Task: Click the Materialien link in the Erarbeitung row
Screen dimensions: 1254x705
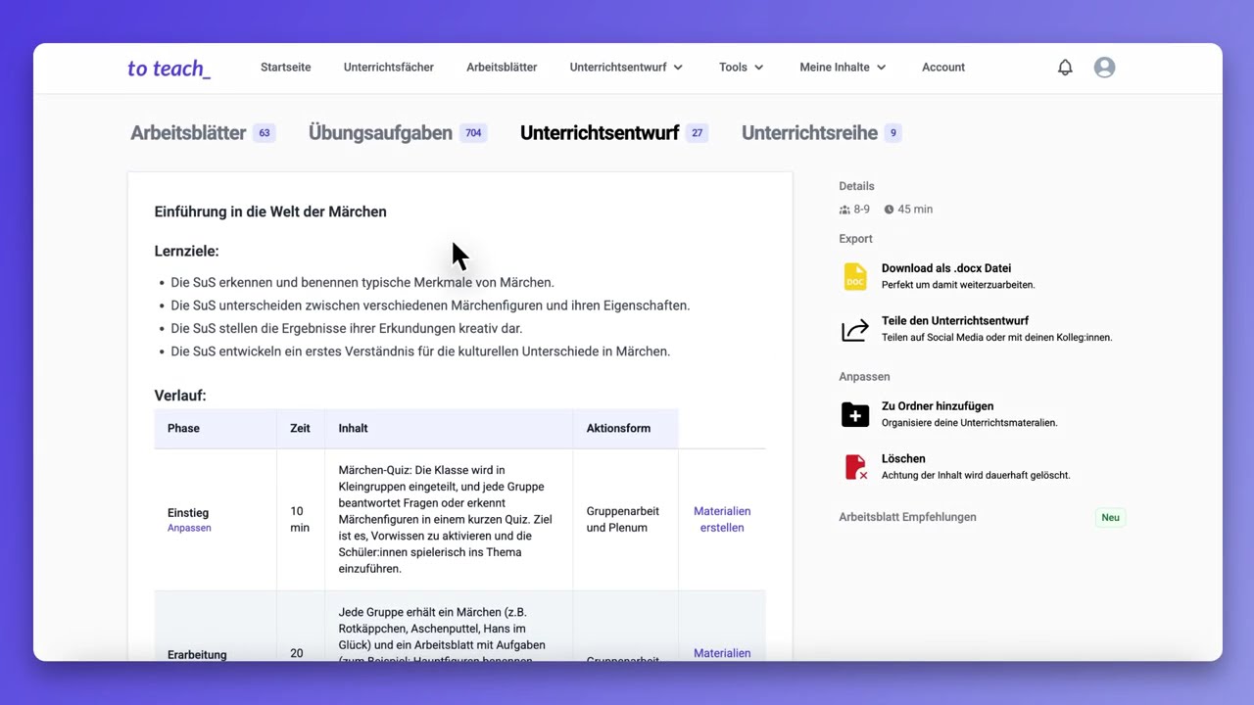Action: click(722, 653)
